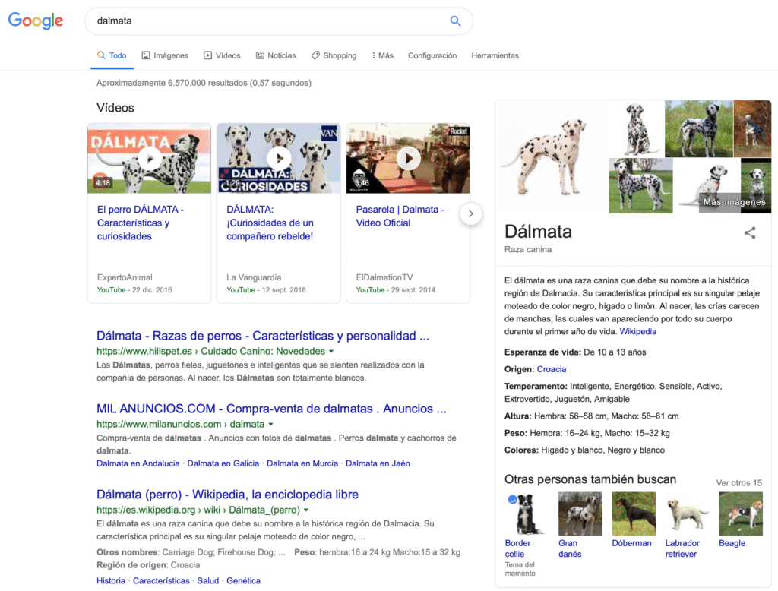
Task: Click 'Dalmata en Murcia' sitelink
Action: pyautogui.click(x=302, y=463)
